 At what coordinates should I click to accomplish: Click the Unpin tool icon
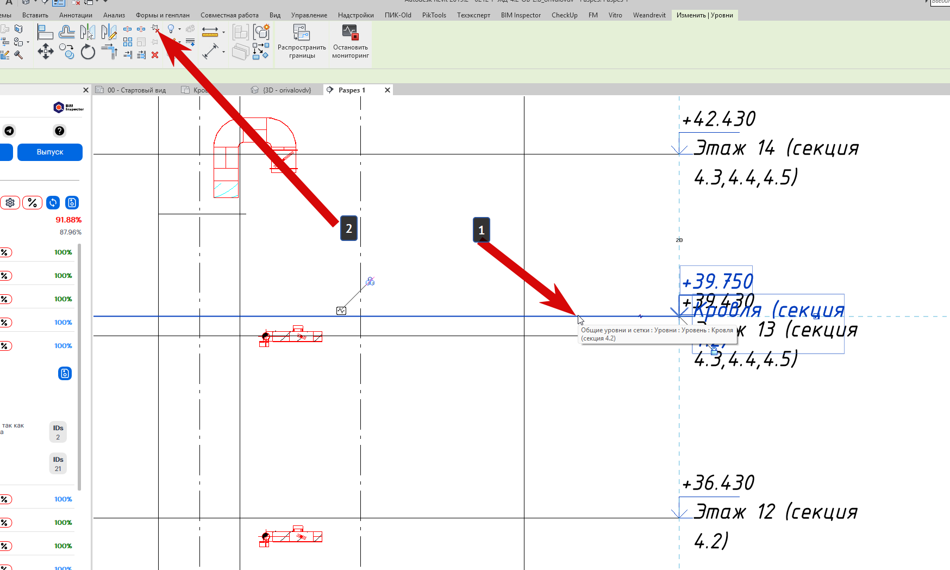pos(155,28)
